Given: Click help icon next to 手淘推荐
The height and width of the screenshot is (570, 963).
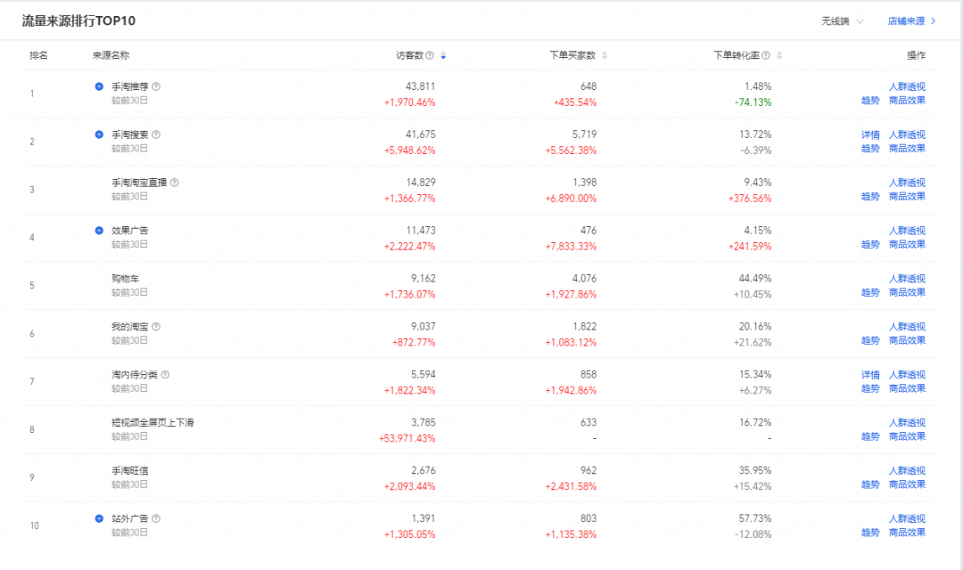Looking at the screenshot, I should pos(156,86).
